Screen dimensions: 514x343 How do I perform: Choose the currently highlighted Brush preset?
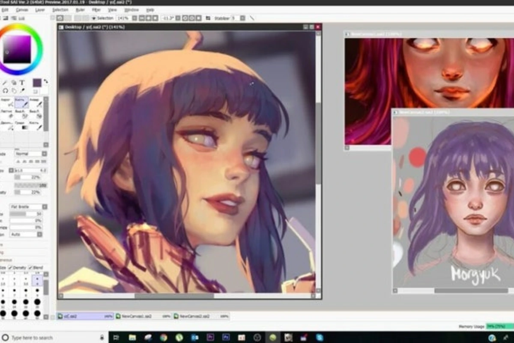[21, 103]
